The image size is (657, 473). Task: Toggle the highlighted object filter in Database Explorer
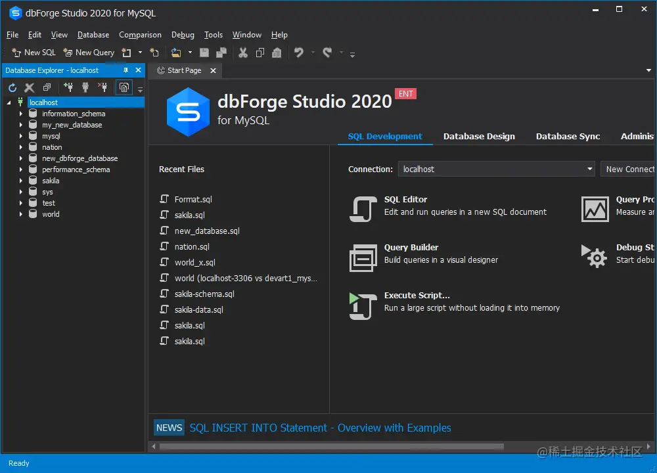coord(124,87)
